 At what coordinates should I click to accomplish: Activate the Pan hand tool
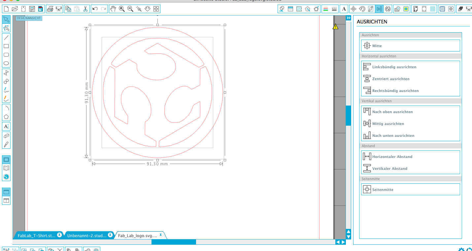[x=113, y=9]
